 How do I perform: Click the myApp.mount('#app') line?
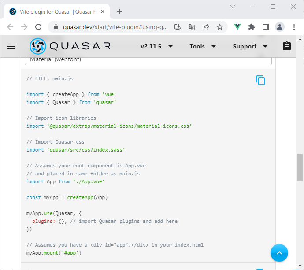[54, 253]
